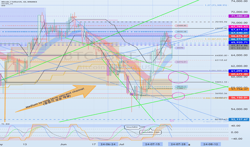The height and width of the screenshot is (147, 250).
Task: Click the 63118.62 line label
Action: pos(221,60)
